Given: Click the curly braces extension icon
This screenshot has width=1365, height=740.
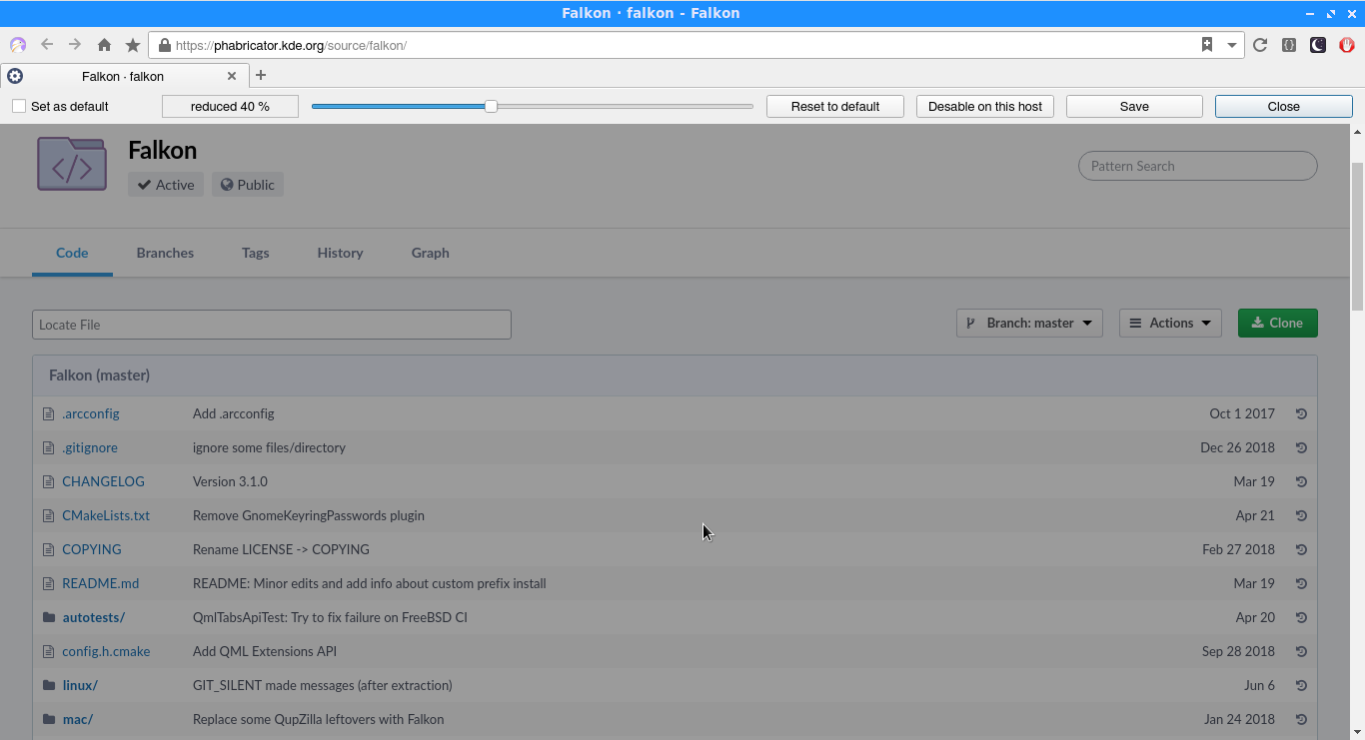Looking at the screenshot, I should coord(1289,45).
